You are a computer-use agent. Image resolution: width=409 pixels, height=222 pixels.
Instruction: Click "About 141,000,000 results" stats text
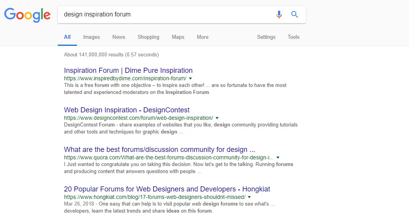(x=111, y=55)
